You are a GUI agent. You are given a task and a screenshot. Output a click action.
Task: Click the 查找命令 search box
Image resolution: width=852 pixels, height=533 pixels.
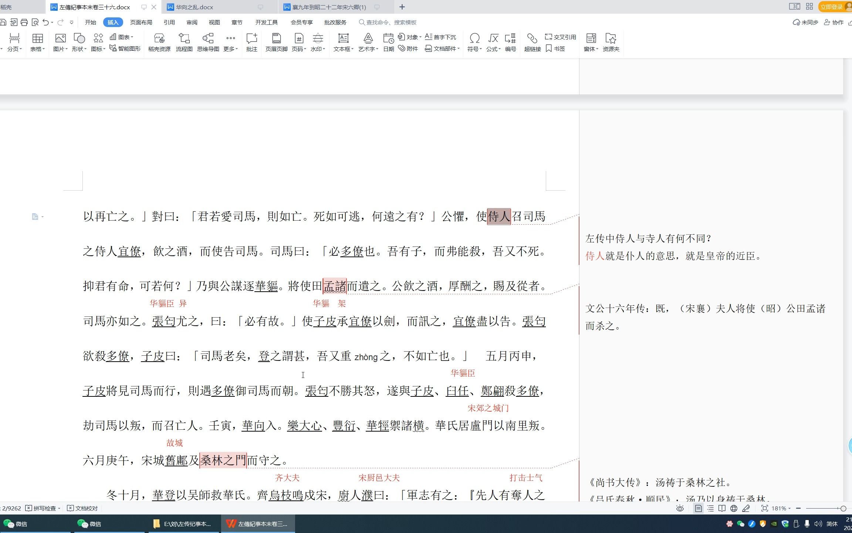(388, 22)
